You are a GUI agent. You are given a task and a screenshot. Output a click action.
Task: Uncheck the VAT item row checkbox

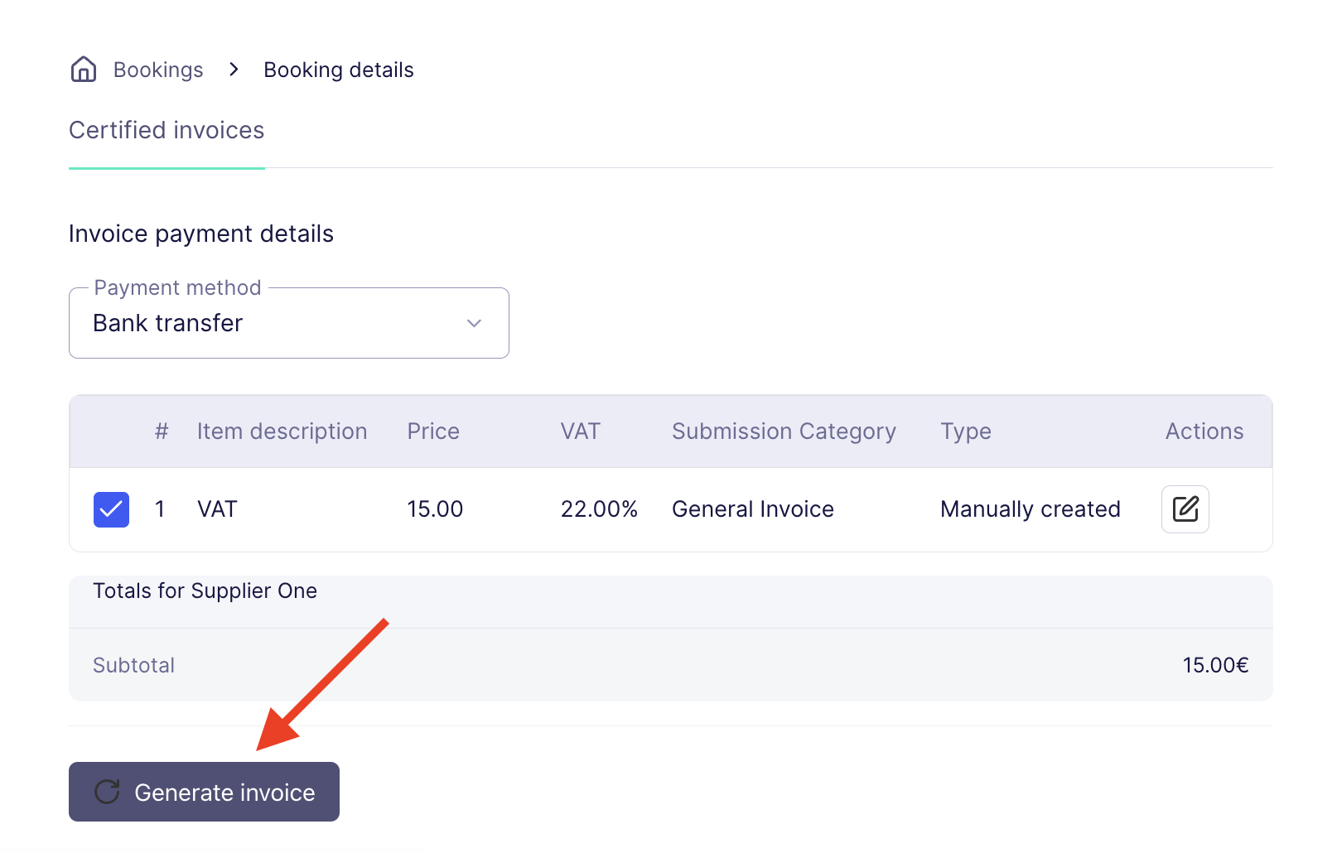[x=111, y=509]
